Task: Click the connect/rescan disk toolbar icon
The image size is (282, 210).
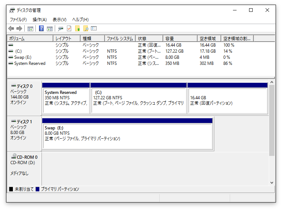Action: point(60,28)
